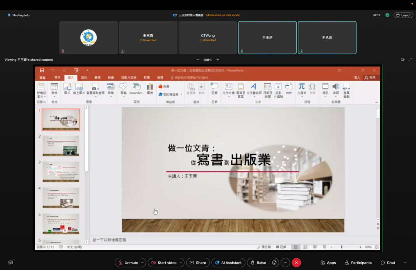Open the Apps panel
416x270 pixels.
coord(328,263)
